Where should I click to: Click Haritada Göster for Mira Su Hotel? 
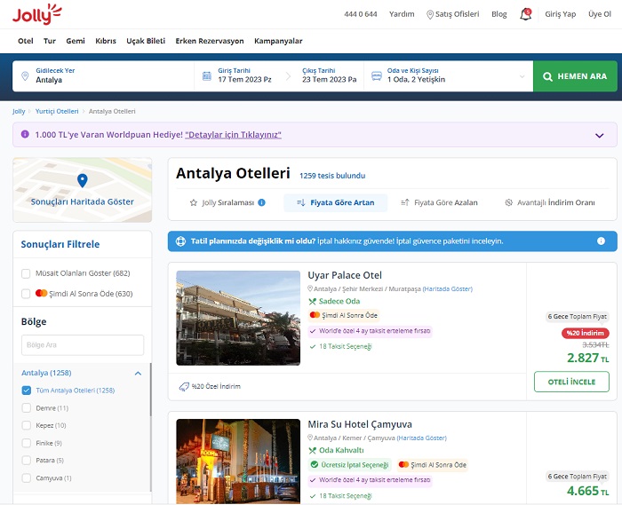(x=422, y=438)
